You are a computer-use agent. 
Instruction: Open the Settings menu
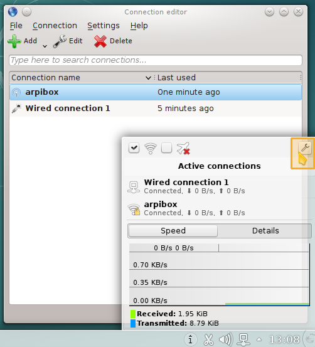[x=104, y=26]
